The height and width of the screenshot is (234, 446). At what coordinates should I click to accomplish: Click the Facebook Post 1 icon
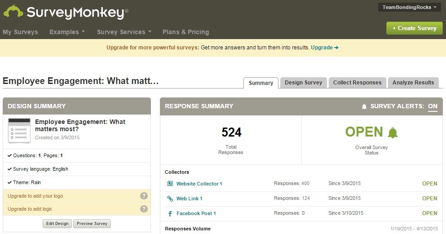point(170,213)
